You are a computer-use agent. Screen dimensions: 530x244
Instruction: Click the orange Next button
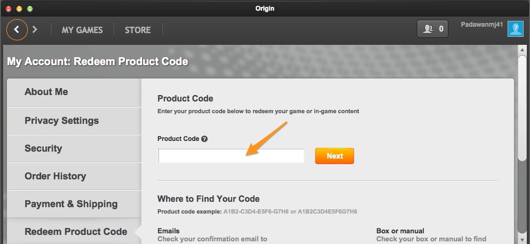(335, 156)
